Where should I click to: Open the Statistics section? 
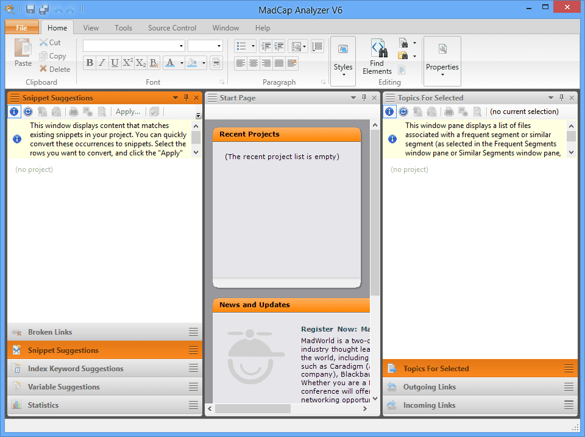point(105,405)
